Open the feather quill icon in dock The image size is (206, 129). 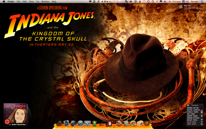click(x=101, y=124)
